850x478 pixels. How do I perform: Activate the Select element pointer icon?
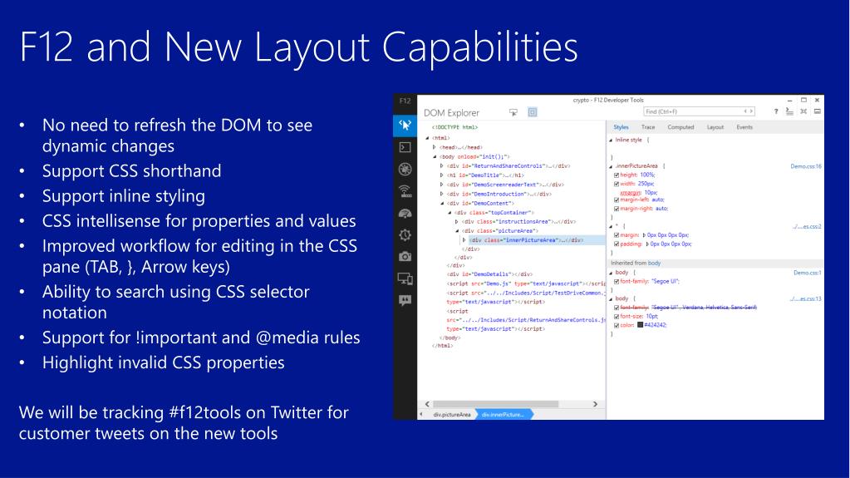coord(513,112)
